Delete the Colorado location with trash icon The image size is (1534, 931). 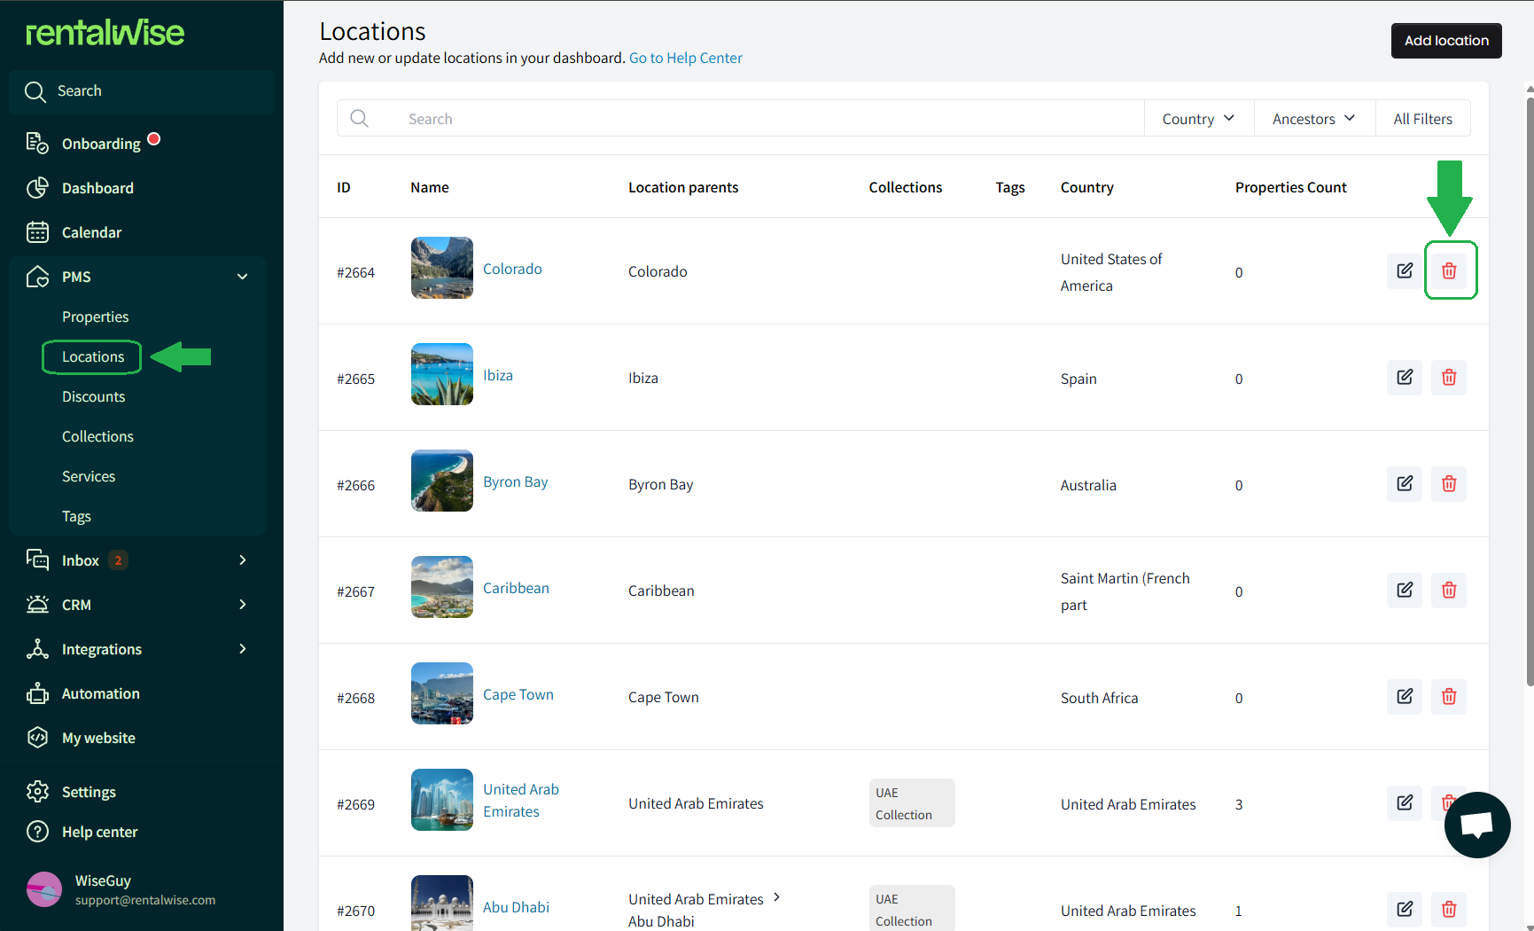coord(1448,270)
